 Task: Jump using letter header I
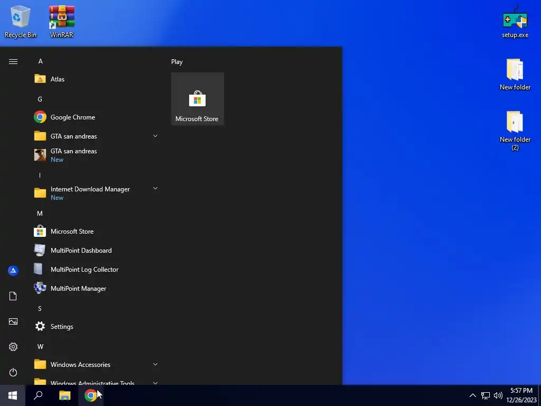coord(40,176)
